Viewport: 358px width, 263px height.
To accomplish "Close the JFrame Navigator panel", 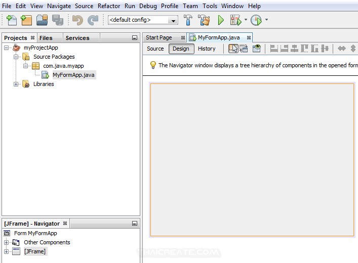I will click(65, 224).
